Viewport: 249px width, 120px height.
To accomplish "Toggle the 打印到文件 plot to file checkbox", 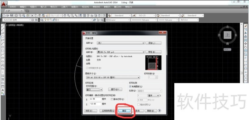I will point(87,68).
